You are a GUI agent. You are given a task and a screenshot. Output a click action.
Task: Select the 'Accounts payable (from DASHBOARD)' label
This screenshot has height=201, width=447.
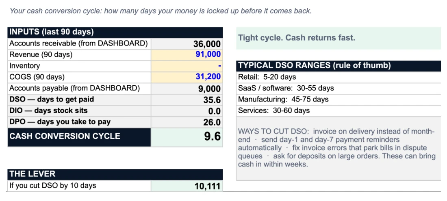coord(79,88)
